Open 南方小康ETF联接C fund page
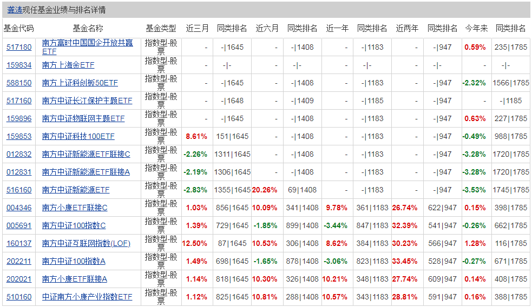The image size is (532, 307). (75, 208)
